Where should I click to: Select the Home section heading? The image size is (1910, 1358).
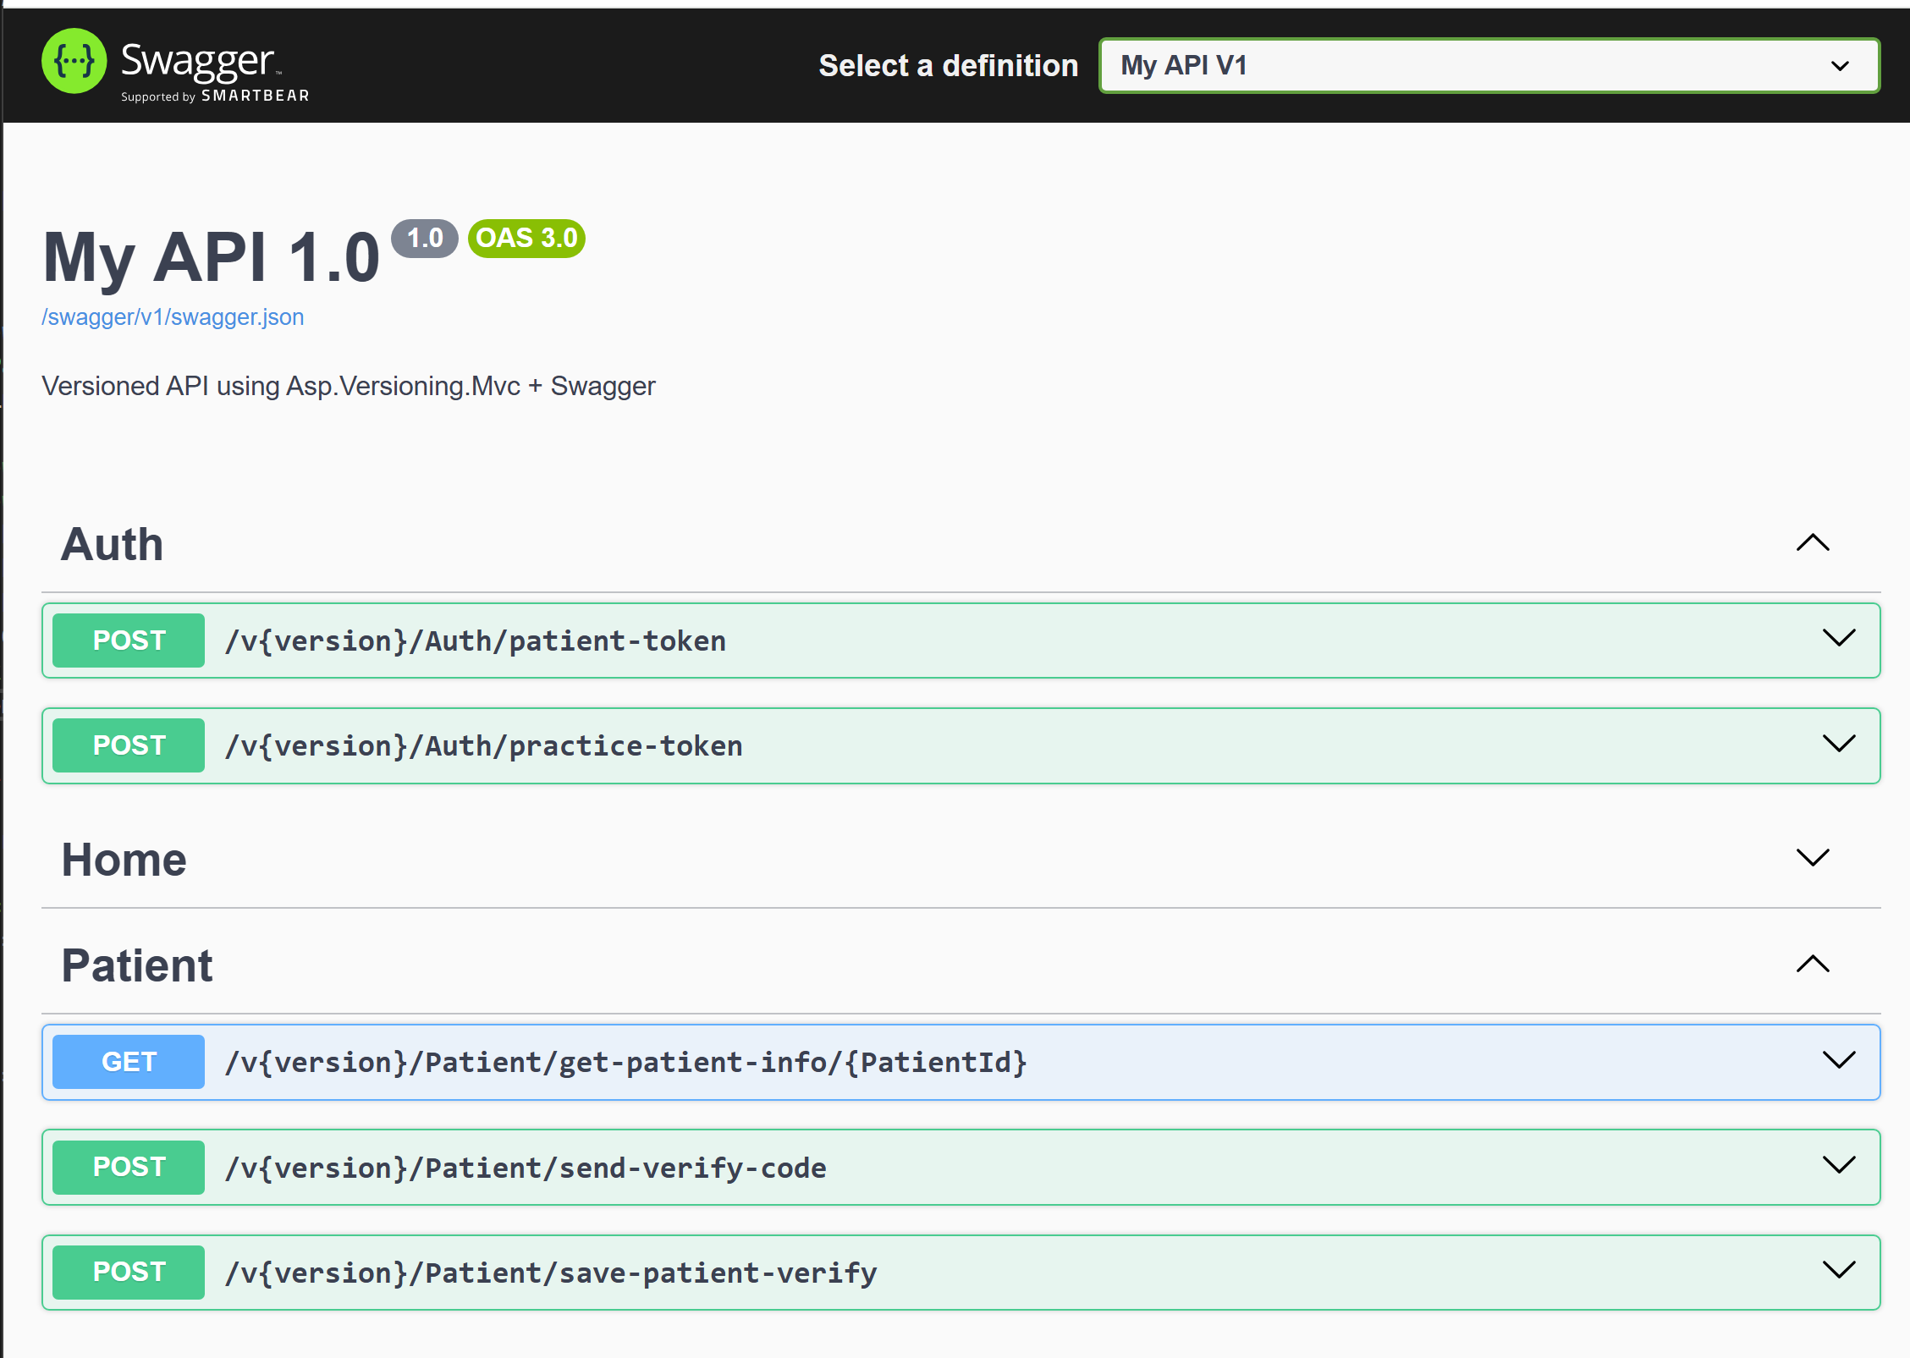pyautogui.click(x=124, y=860)
